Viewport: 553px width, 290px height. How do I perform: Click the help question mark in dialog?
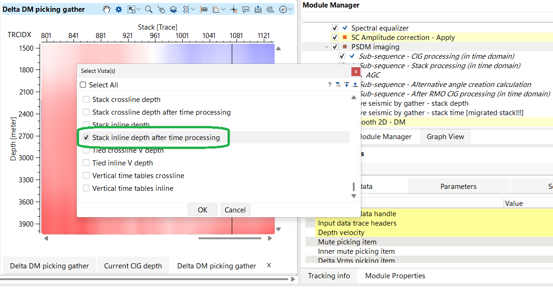[x=330, y=85]
